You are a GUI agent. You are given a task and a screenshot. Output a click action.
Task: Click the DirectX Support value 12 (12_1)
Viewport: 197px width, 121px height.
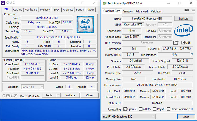click(182, 60)
